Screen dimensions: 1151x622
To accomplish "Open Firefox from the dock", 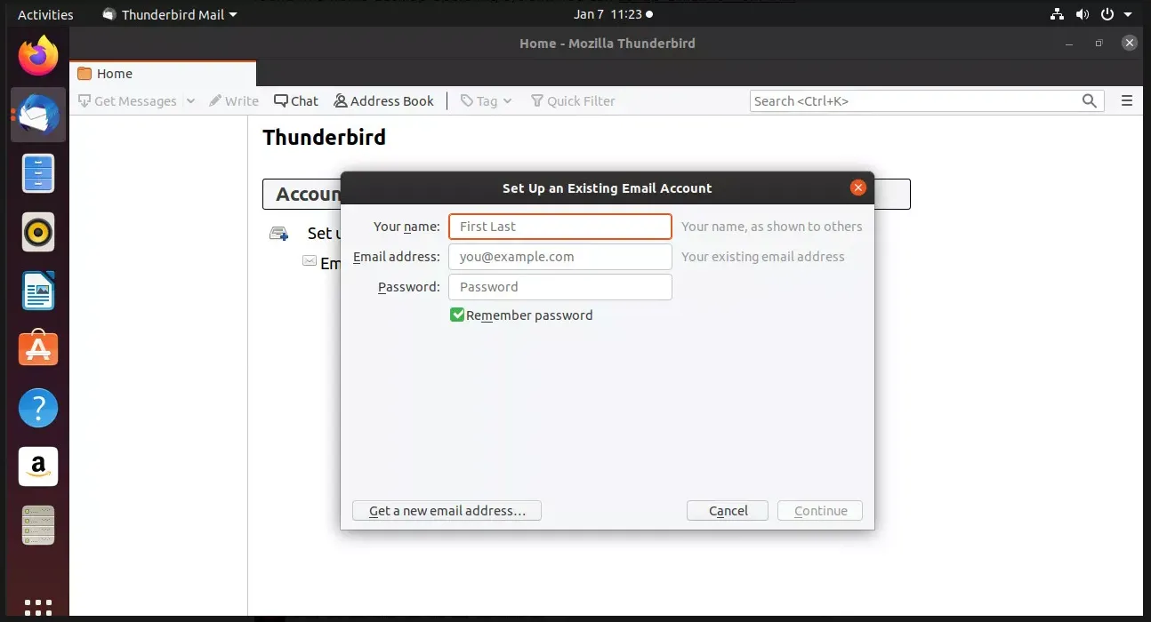I will (x=38, y=56).
